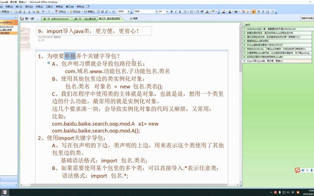Open the Window (窗口) menu
The width and height of the screenshot is (314, 196).
pyautogui.click(x=70, y=7)
